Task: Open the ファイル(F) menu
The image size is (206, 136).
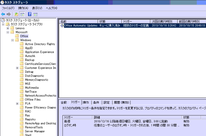Action: (x=8, y=8)
